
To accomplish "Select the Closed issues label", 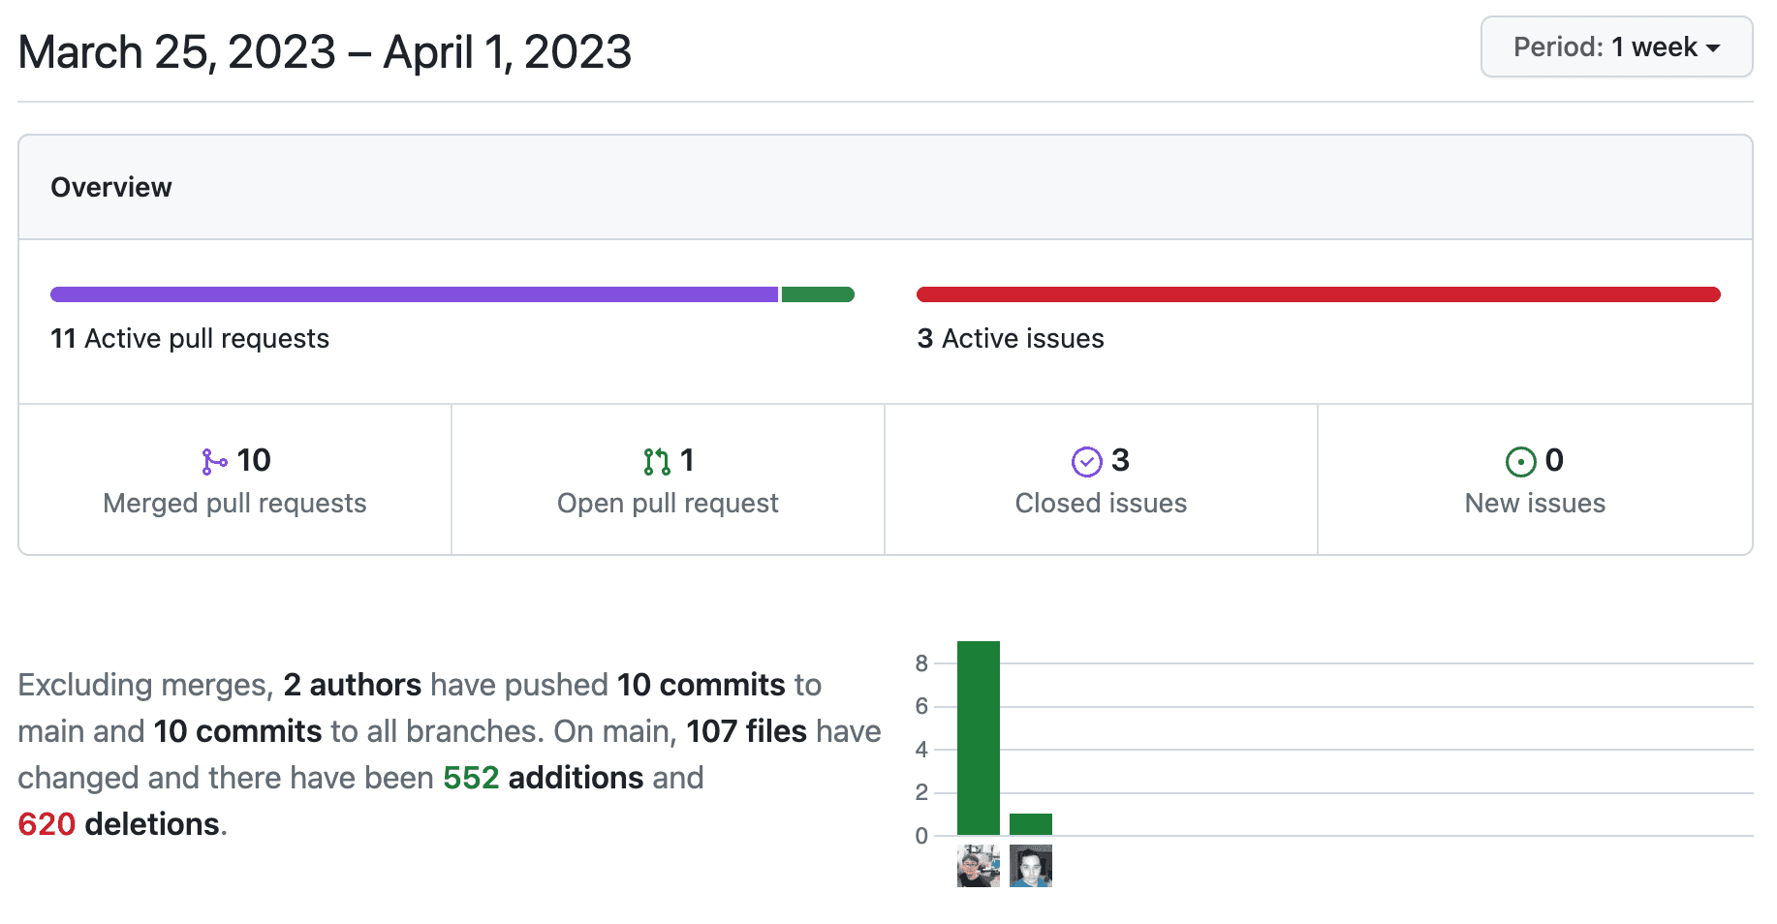I will click(x=1101, y=504).
